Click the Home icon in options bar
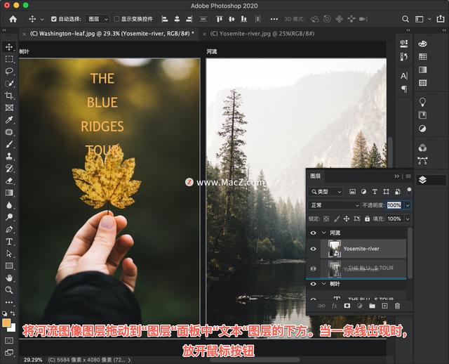Viewport: 449px width, 364px height. click(13, 19)
